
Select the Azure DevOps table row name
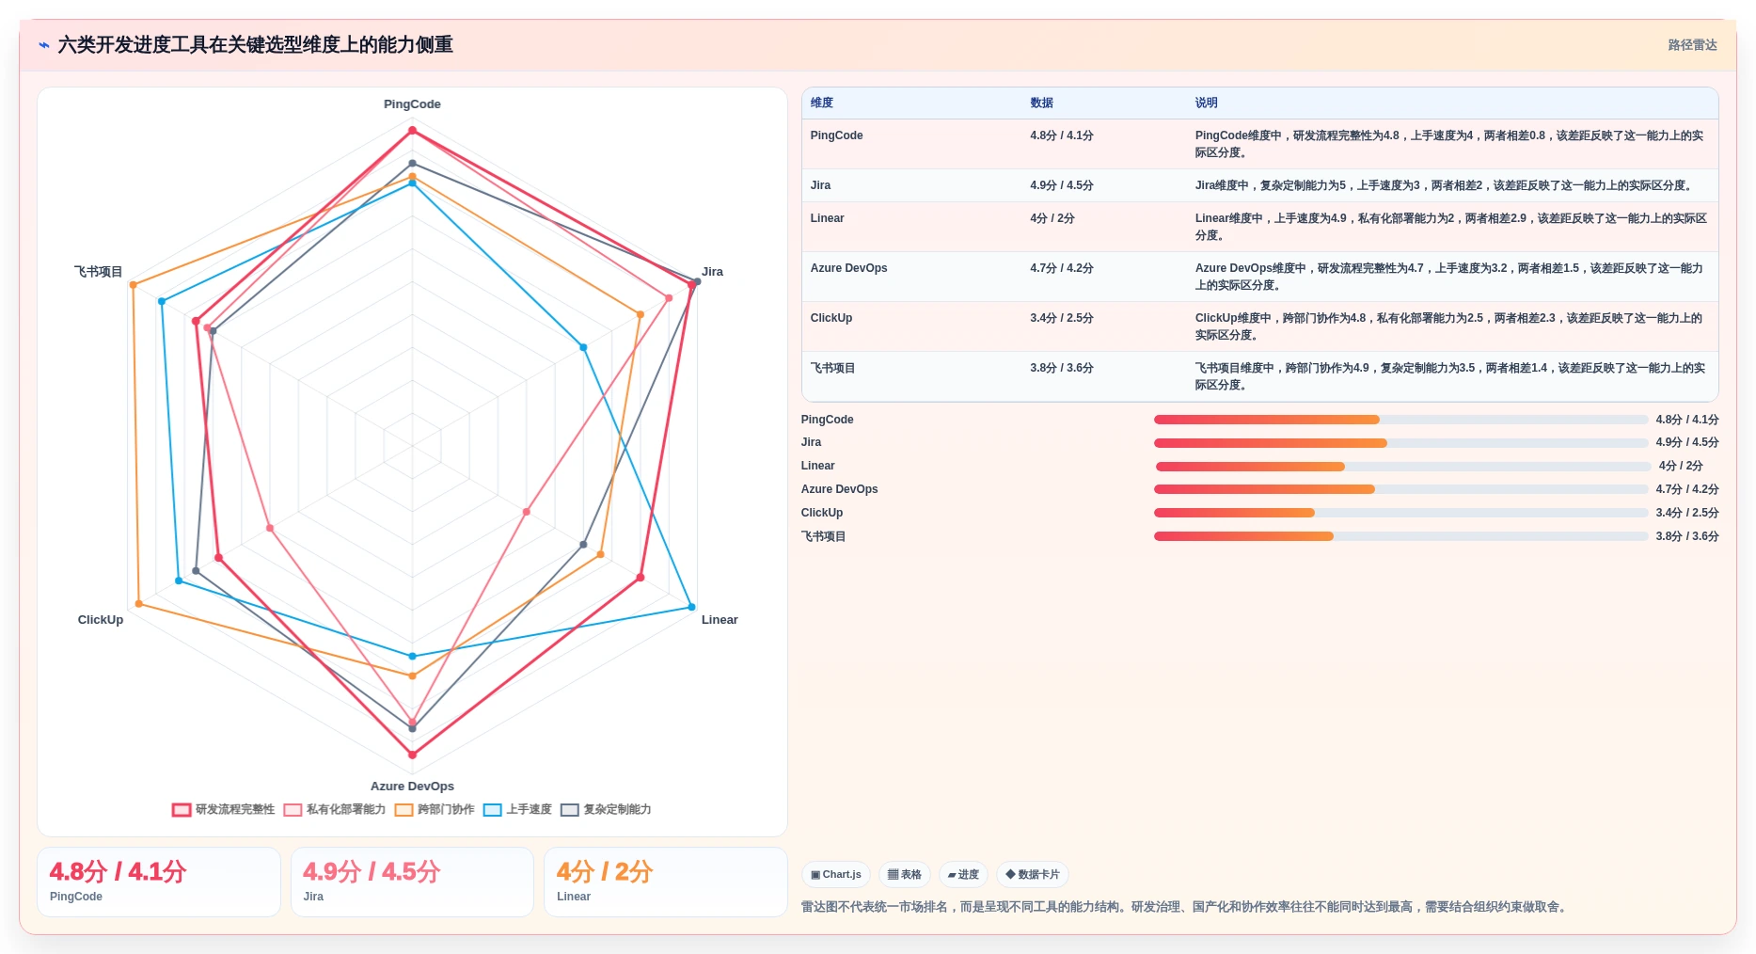[848, 268]
